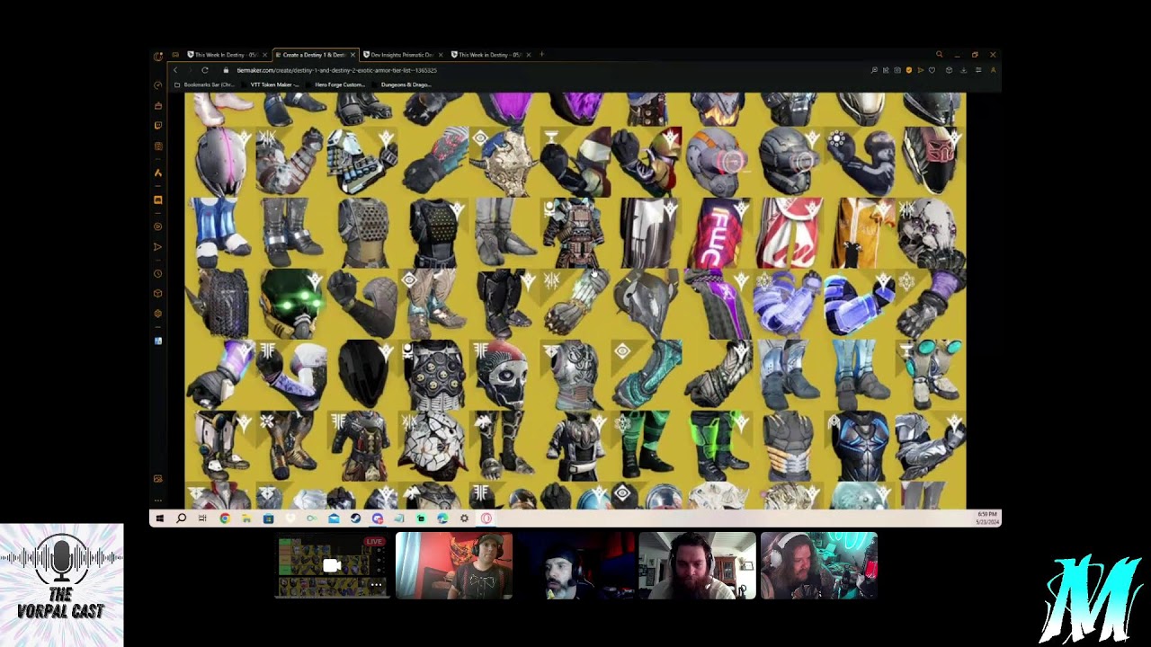The height and width of the screenshot is (647, 1151).
Task: Choose the cracked white orb helmet
Action: click(433, 445)
